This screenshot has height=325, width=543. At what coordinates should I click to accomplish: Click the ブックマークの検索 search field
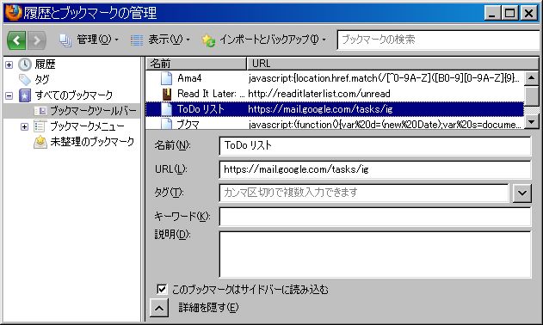click(438, 40)
